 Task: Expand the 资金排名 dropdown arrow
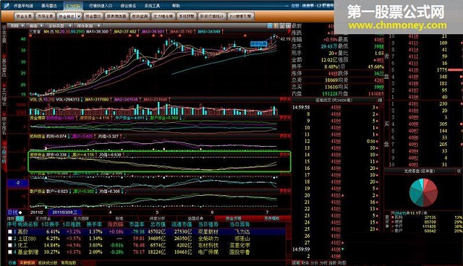coord(79,17)
